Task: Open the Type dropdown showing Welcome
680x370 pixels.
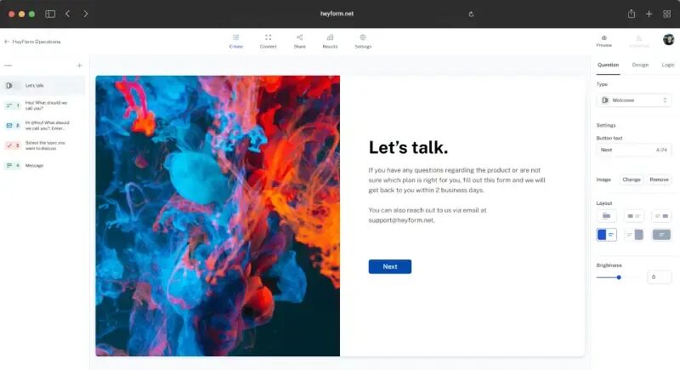Action: pos(634,100)
